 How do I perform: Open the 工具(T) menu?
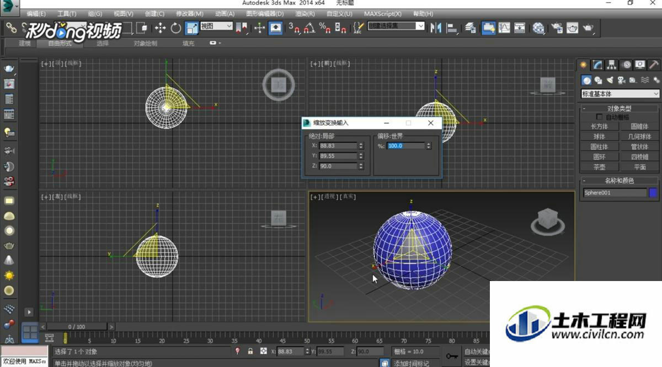pyautogui.click(x=67, y=13)
